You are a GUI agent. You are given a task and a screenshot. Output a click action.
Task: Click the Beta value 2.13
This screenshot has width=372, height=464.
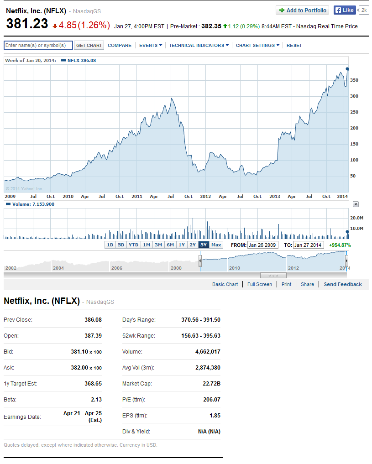coord(96,400)
